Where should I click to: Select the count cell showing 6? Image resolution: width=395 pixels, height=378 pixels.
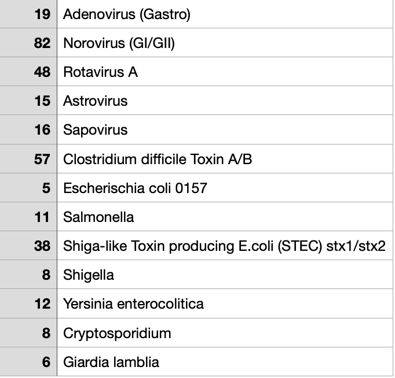coord(28,362)
